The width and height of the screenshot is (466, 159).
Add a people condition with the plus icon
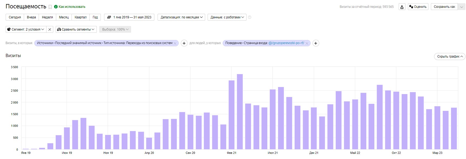click(x=315, y=43)
